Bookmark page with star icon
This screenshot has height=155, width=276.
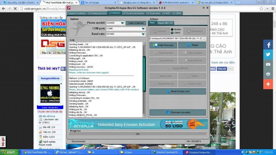click(x=261, y=8)
